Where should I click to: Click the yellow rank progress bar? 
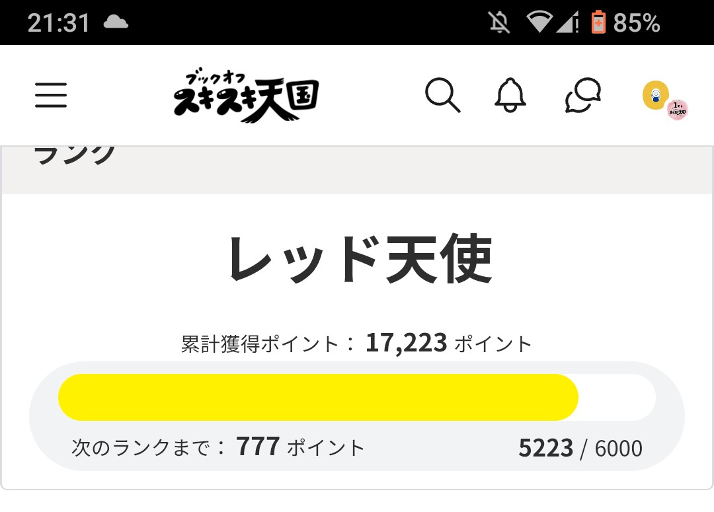pyautogui.click(x=319, y=397)
